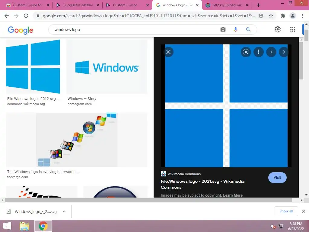
Task: Click the muted speaker tray icon
Action: pos(273,226)
